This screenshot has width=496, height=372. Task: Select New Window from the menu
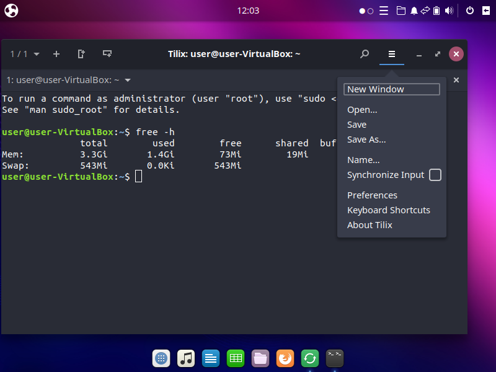pos(392,89)
